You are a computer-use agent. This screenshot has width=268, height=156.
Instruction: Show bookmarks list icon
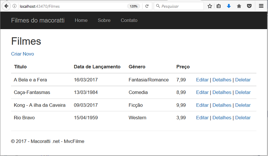(219, 6)
